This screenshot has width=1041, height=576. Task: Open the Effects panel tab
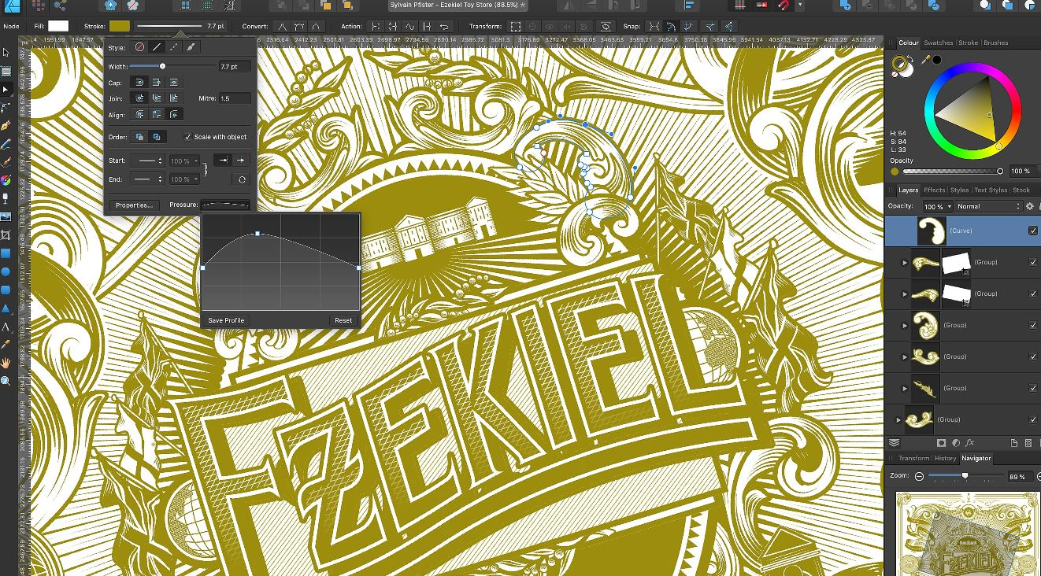point(935,190)
